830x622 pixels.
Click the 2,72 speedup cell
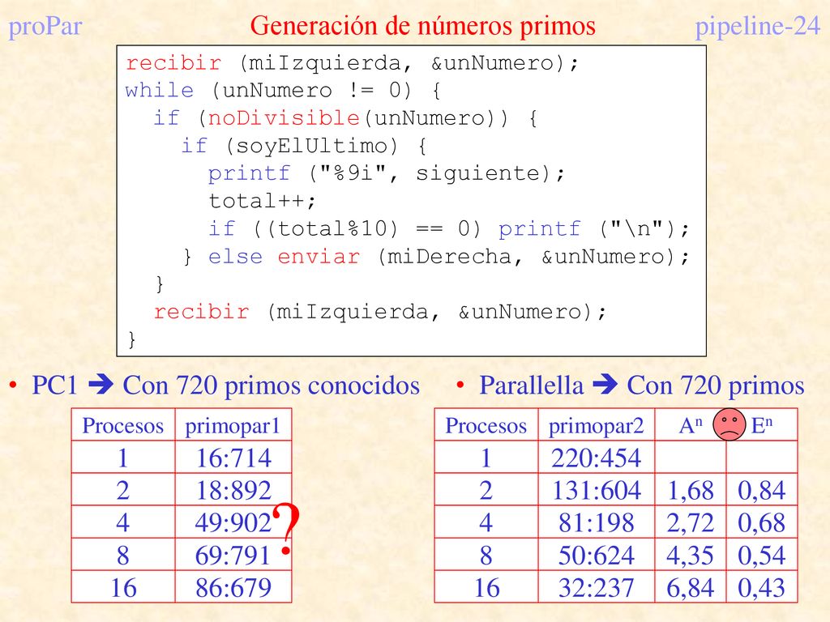click(691, 522)
